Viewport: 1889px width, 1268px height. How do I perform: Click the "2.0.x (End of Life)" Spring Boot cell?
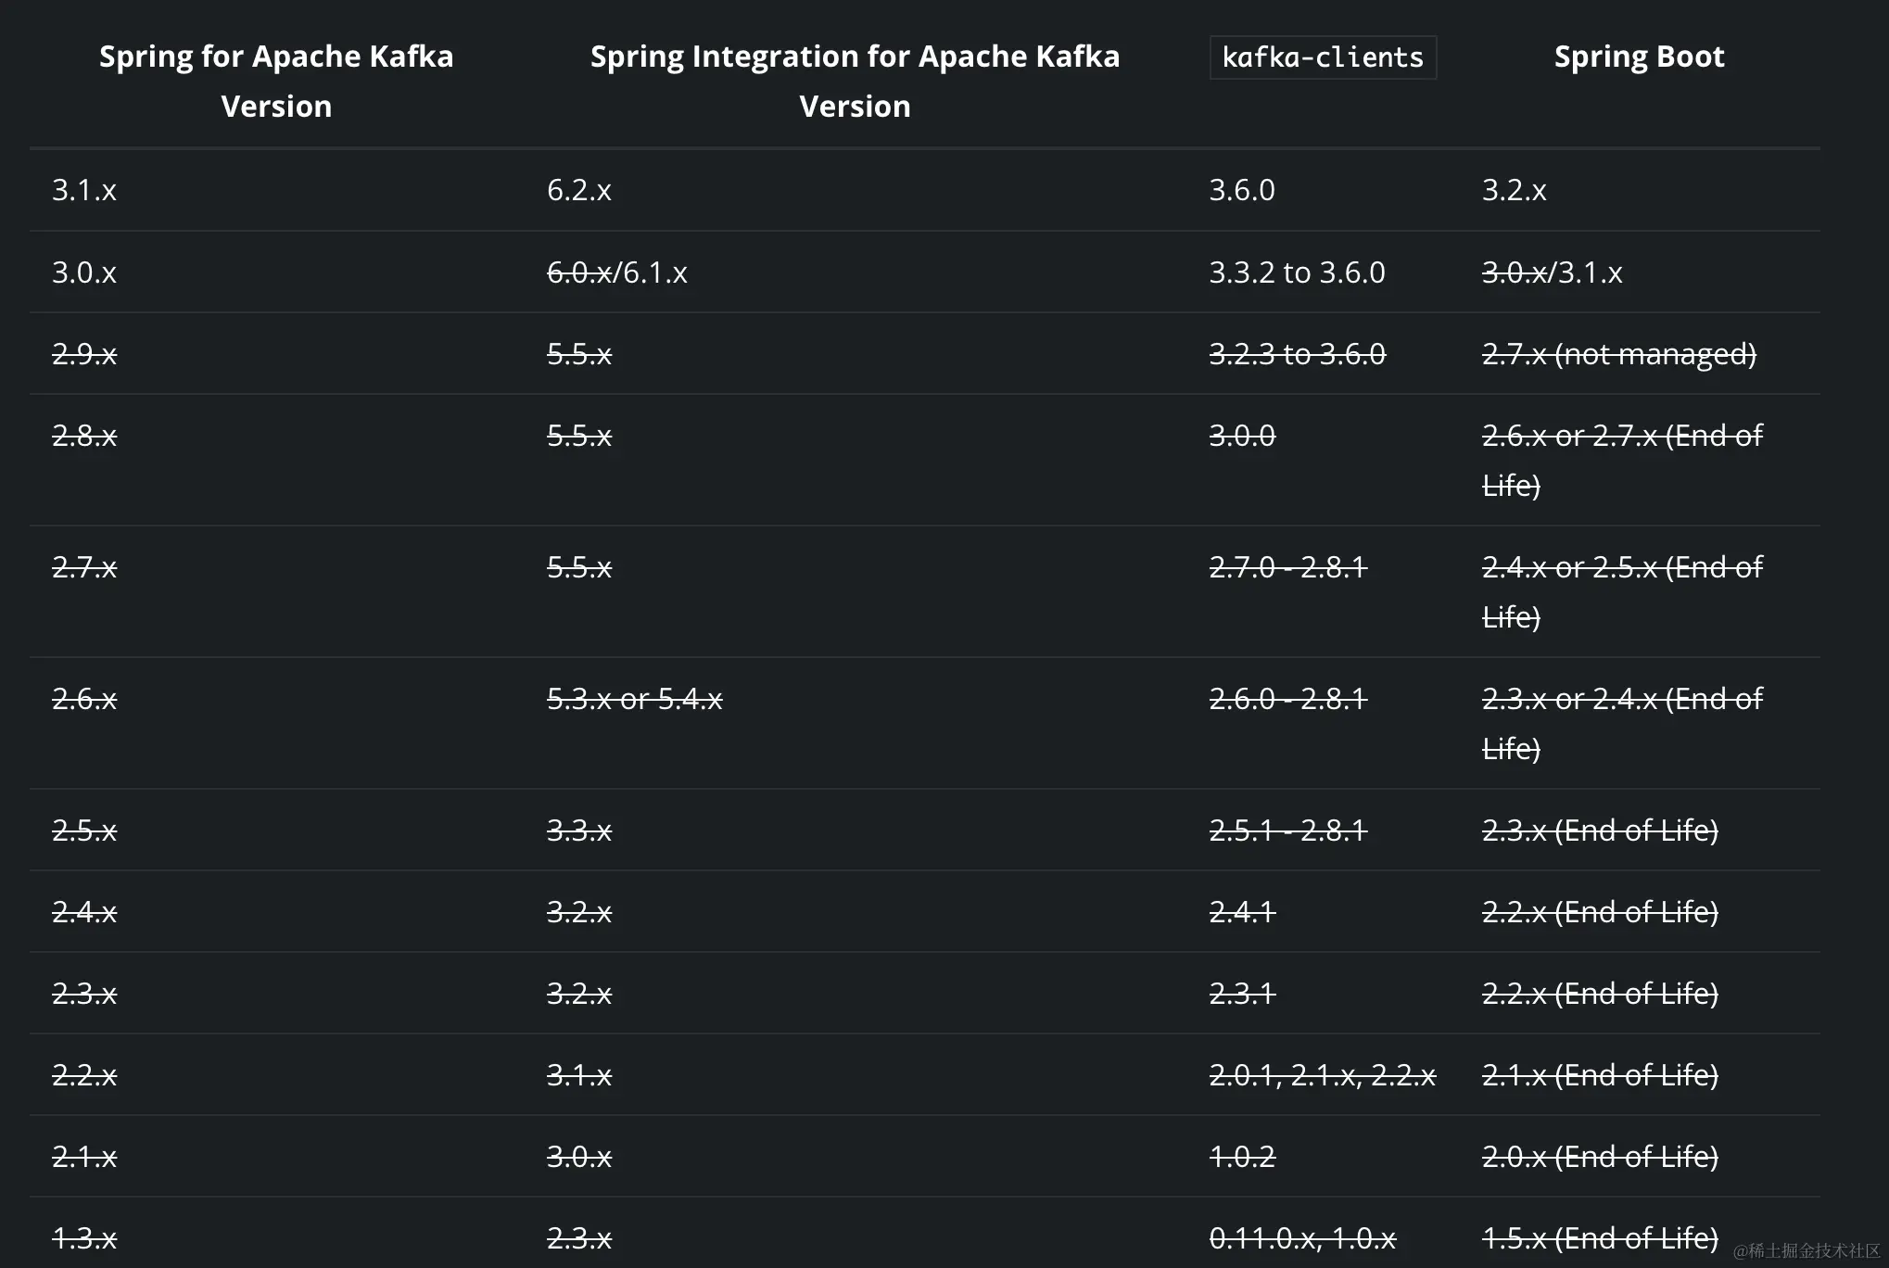click(x=1600, y=1157)
